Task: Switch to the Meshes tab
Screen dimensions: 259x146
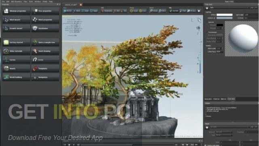Action: pos(223,99)
